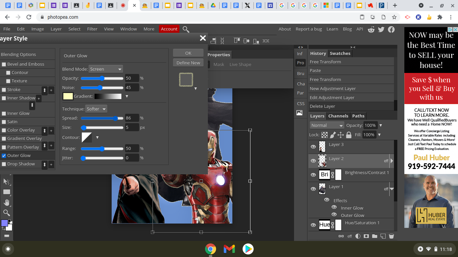
Task: Open the Filter menu
Action: coord(92,29)
